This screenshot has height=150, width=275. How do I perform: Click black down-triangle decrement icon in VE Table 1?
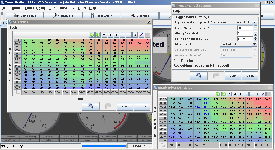pos(117,35)
